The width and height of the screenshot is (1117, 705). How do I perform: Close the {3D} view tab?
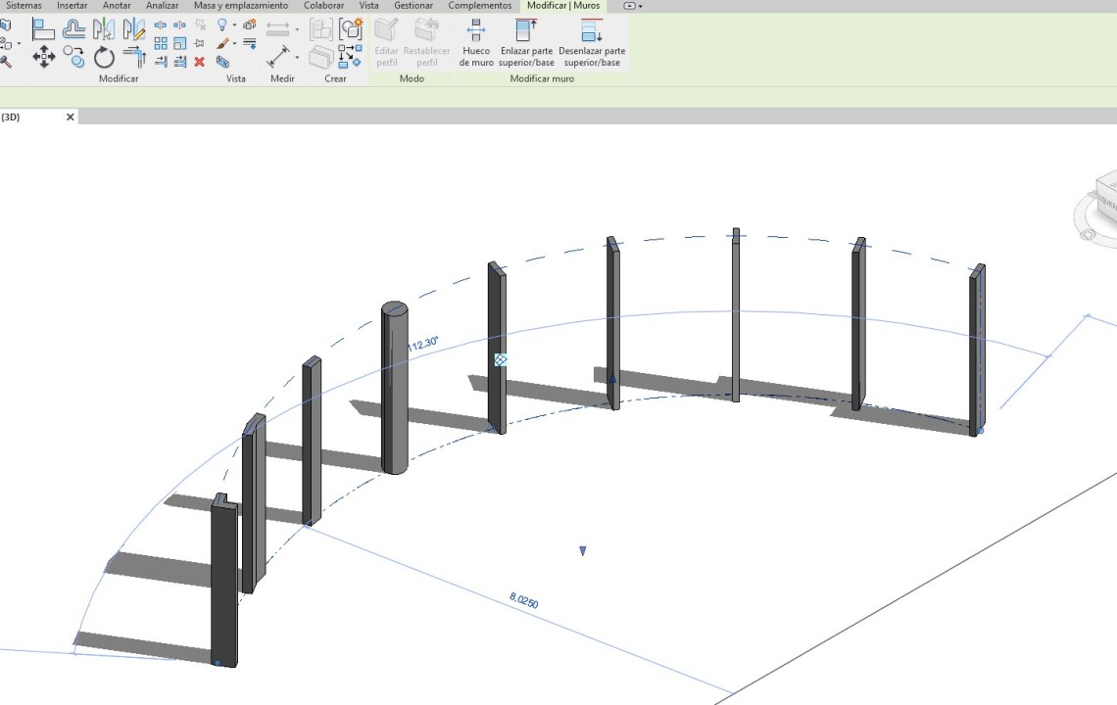point(70,117)
